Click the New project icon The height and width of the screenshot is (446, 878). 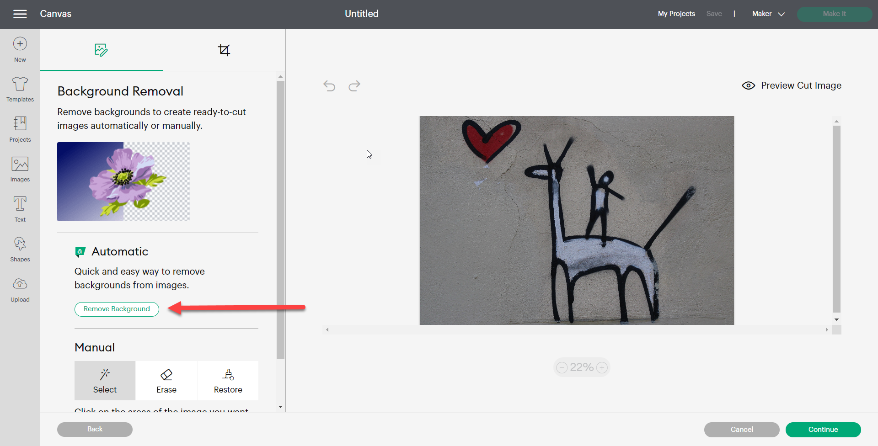point(20,49)
